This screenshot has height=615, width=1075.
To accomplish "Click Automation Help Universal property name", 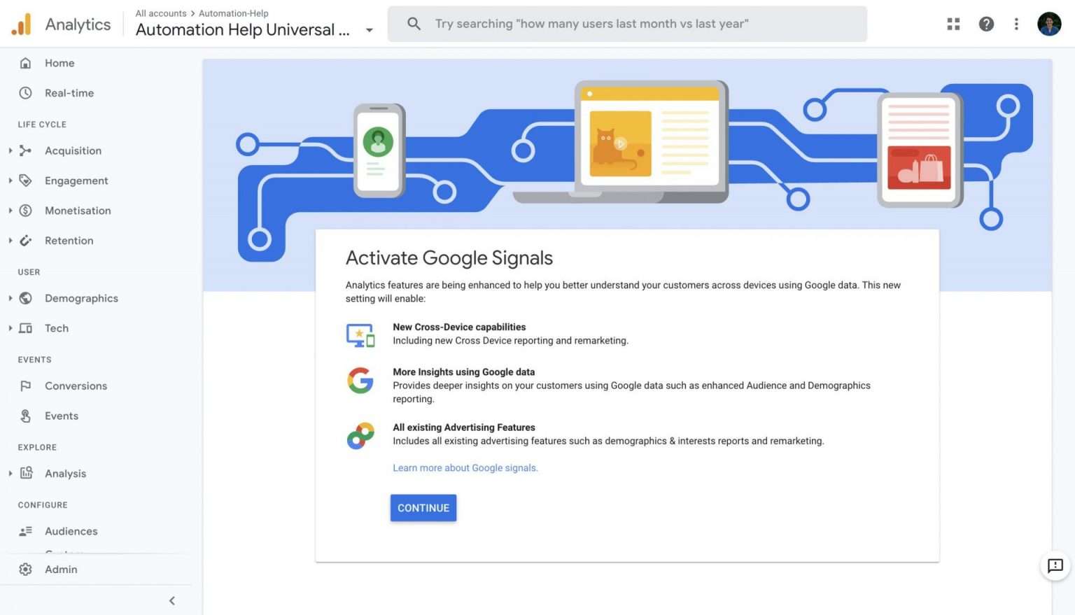I will 243,30.
